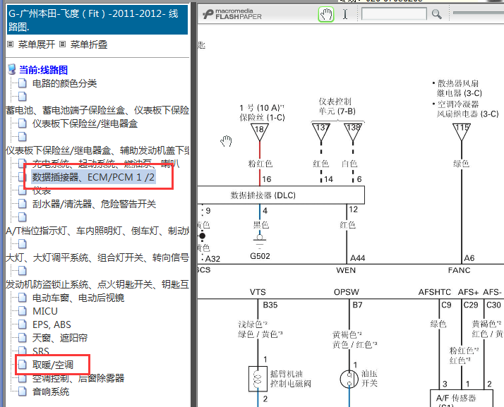Click page icon beside 数据插接器、ECM/PCM

click(22, 176)
